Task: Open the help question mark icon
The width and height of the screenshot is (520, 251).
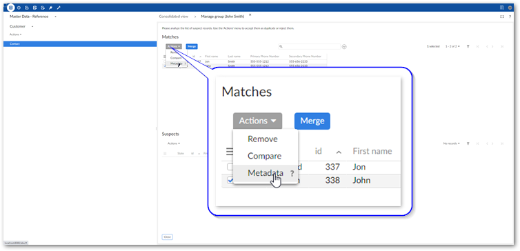Action: [510, 17]
